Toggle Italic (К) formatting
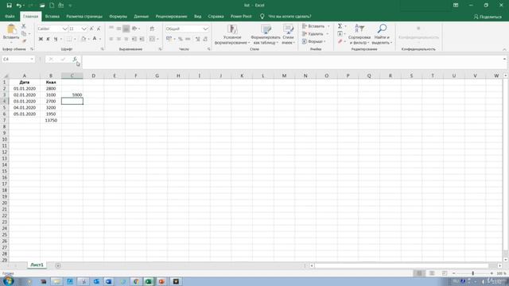 [48, 39]
